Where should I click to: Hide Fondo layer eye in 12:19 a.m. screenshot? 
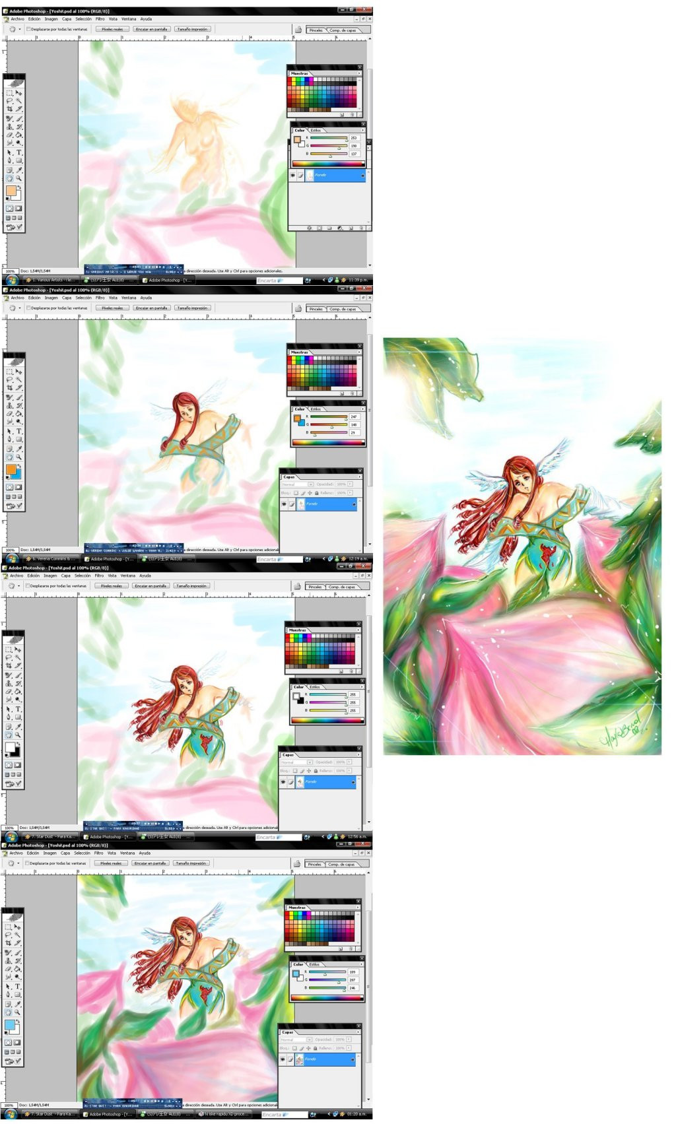pos(284,504)
